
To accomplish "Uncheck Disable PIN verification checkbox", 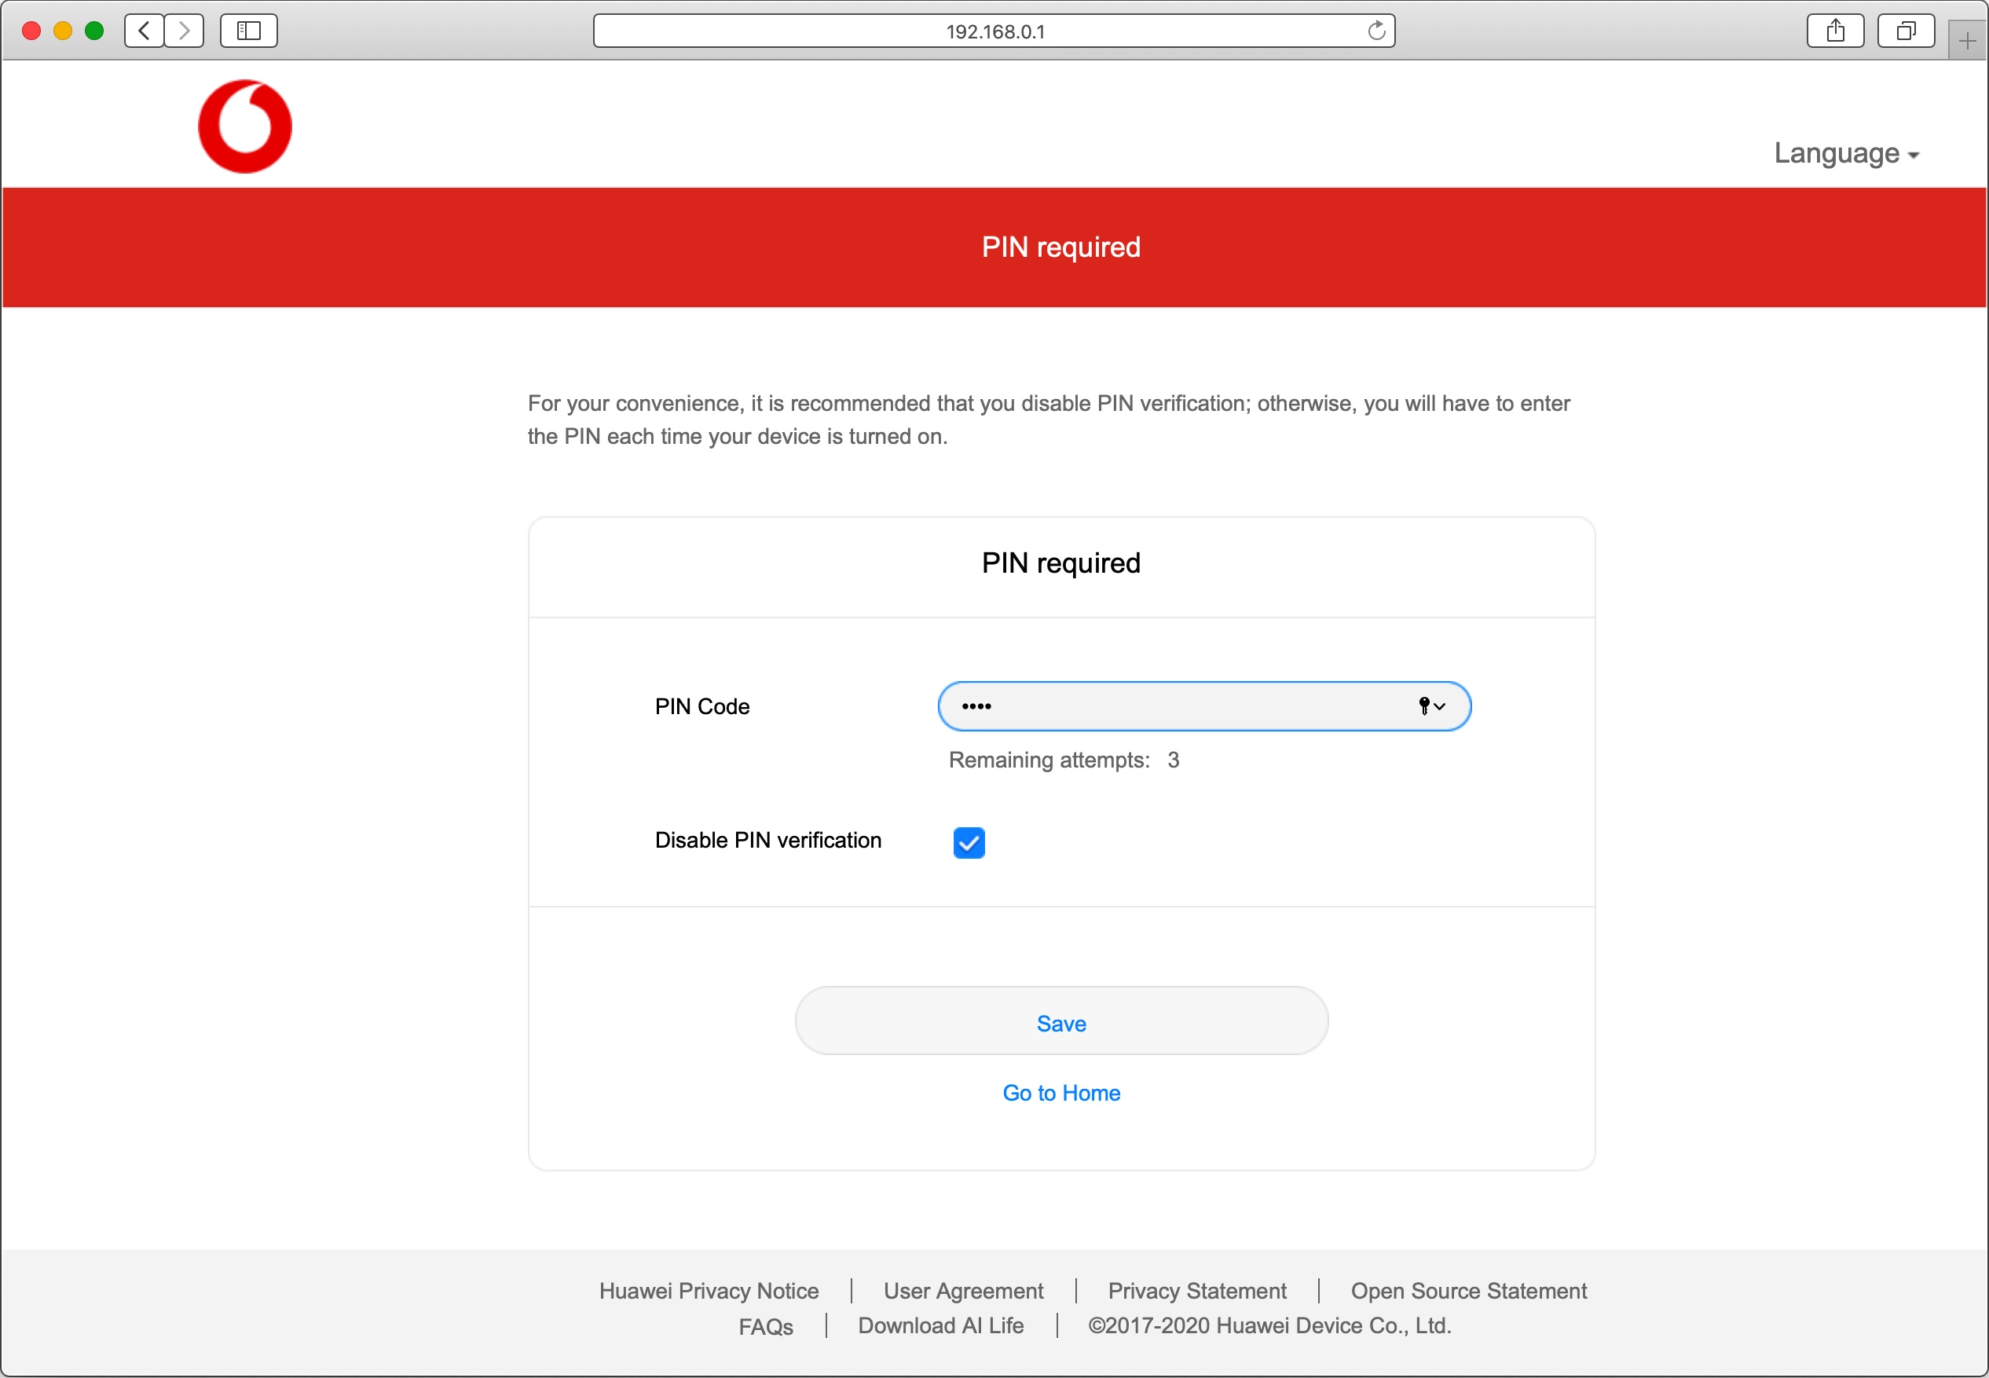I will [x=969, y=843].
